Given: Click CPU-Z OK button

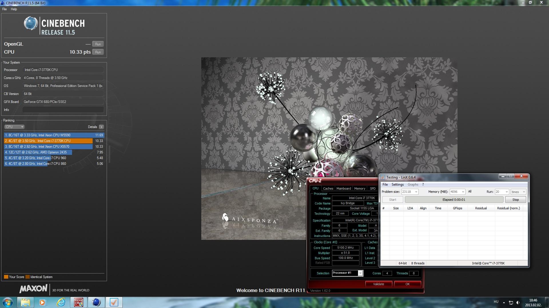Looking at the screenshot, I should tap(407, 284).
